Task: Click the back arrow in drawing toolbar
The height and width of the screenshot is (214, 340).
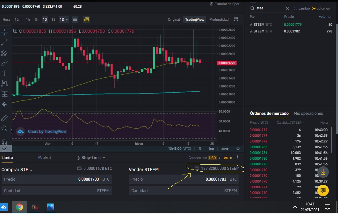Action: [4, 104]
